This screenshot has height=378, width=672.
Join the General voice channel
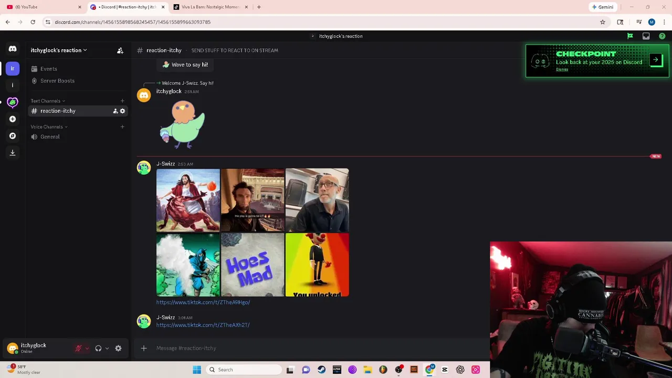[x=77, y=136]
